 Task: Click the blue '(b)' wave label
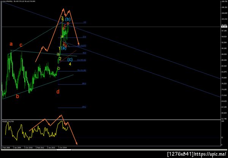(68, 19)
